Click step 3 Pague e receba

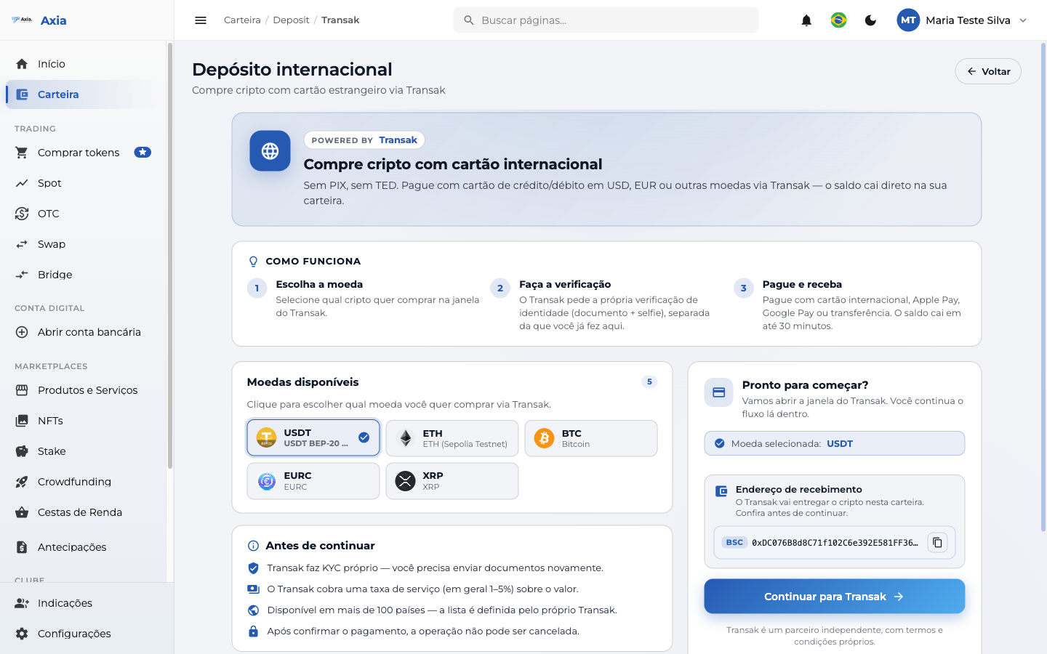[x=850, y=305]
